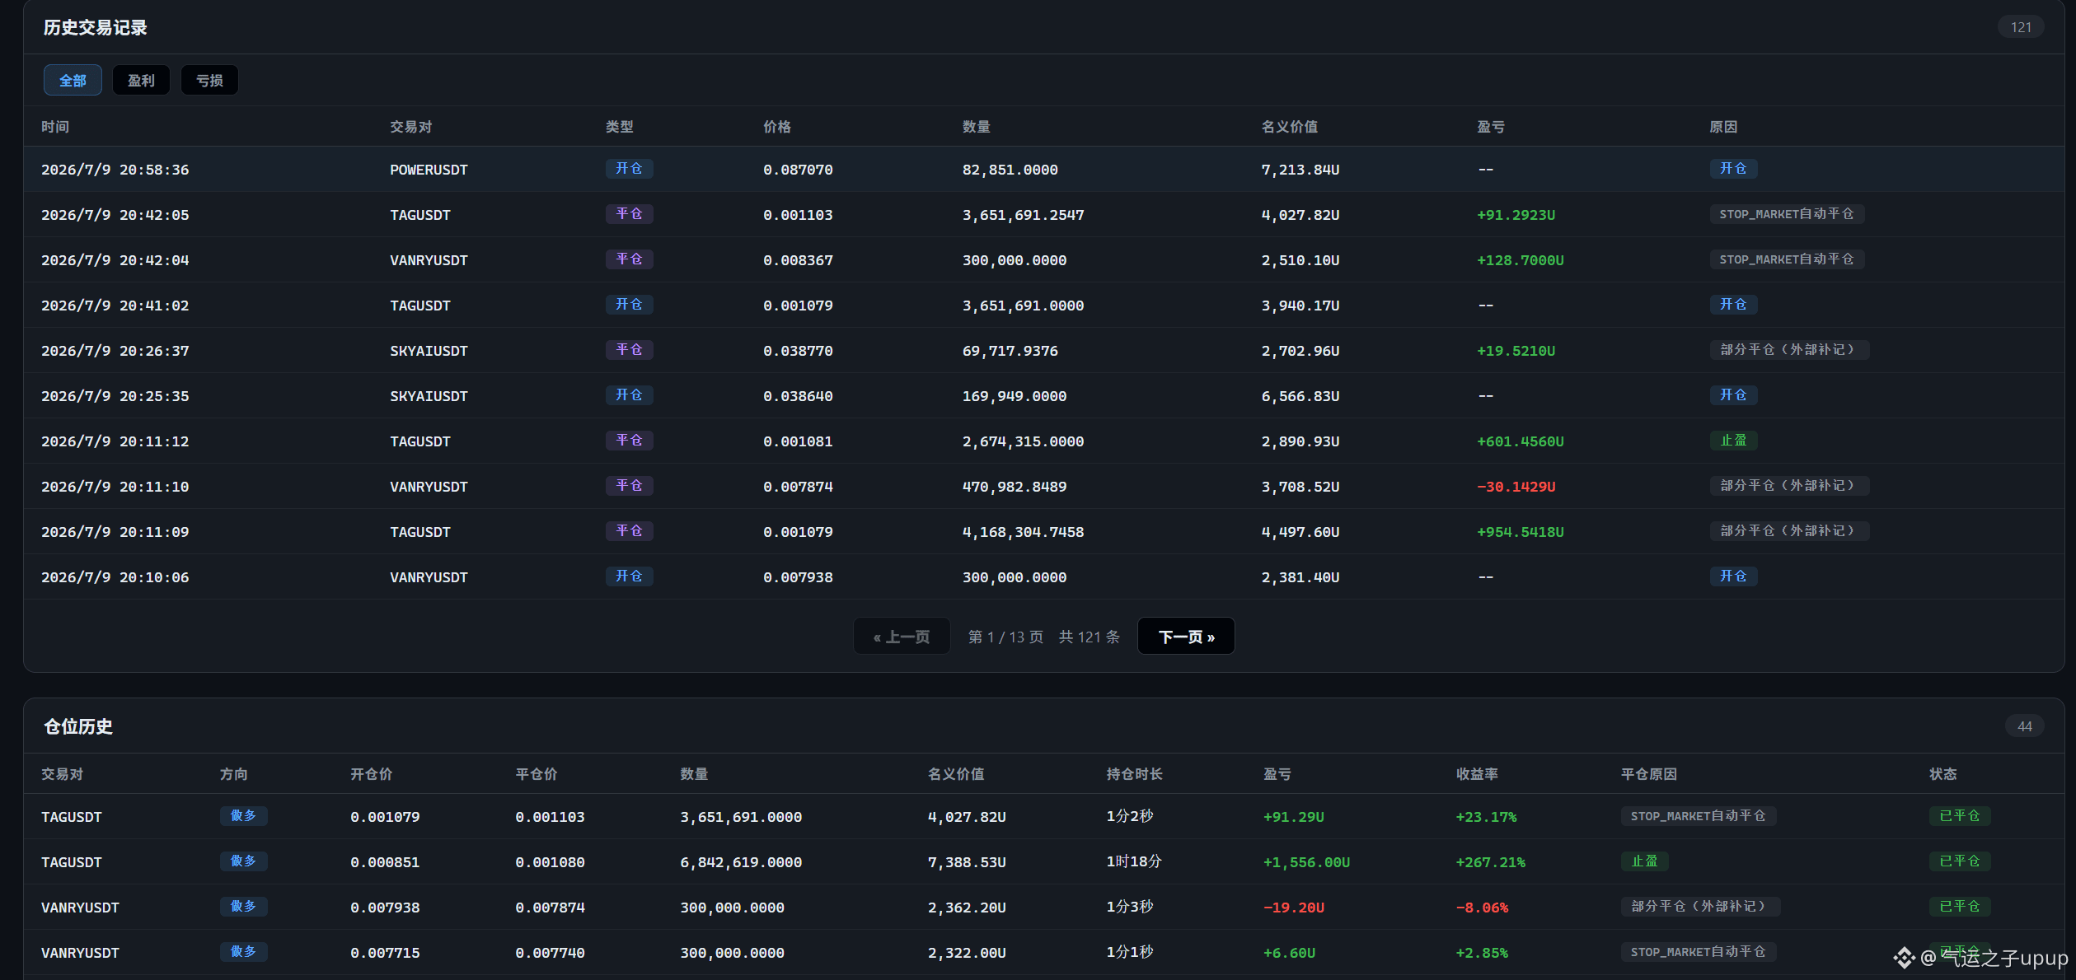This screenshot has height=980, width=2076.
Task: Select the SKYAIUSDT 20:26:37 close trade row
Action: [x=1043, y=351]
